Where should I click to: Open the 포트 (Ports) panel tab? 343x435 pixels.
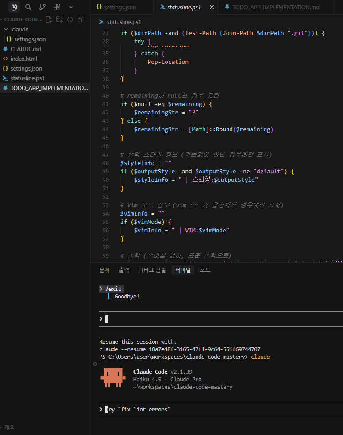coord(205,270)
